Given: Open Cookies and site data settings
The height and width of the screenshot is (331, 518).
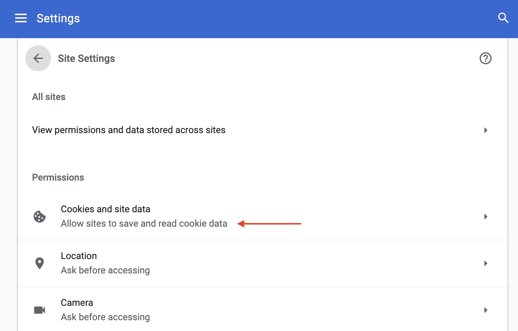Looking at the screenshot, I should click(x=105, y=209).
